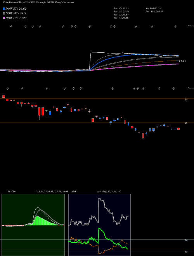Click the DOW PT: 19.27 label
The image size is (194, 256).
click(16, 18)
